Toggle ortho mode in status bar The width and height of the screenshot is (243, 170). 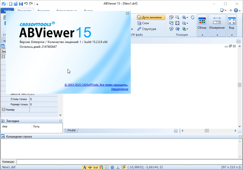118,167
